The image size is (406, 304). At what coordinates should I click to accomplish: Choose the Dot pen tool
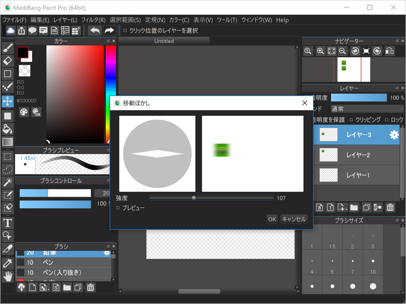pos(8,87)
